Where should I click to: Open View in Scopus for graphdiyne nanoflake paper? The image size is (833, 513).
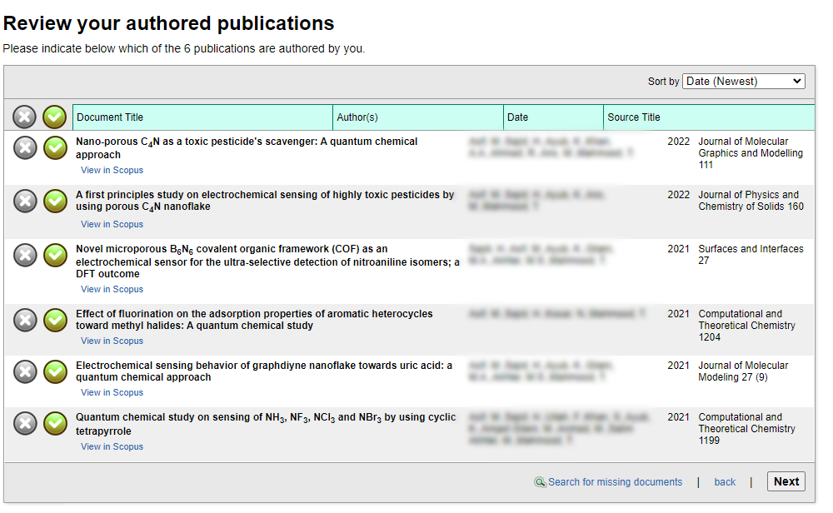click(x=112, y=392)
